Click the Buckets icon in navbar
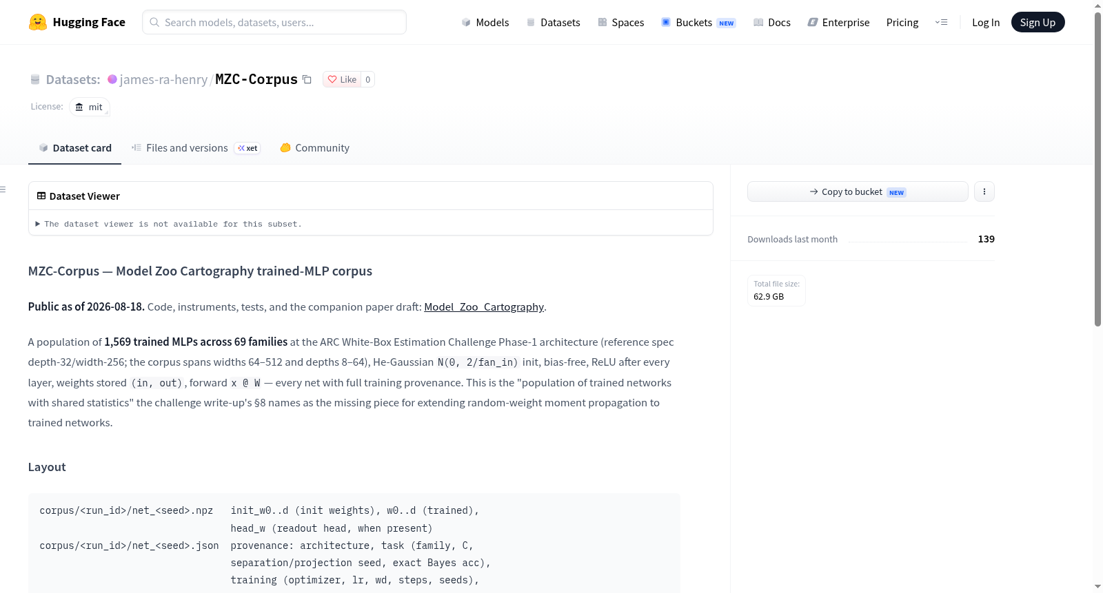Viewport: 1103px width, 593px height. click(x=666, y=23)
